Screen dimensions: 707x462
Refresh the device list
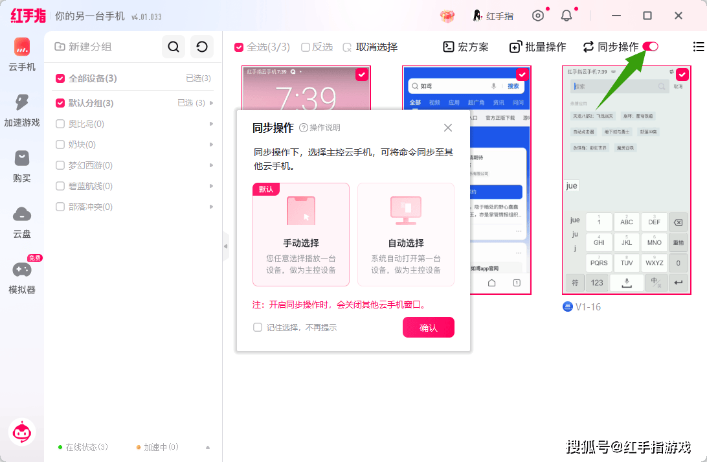point(201,47)
